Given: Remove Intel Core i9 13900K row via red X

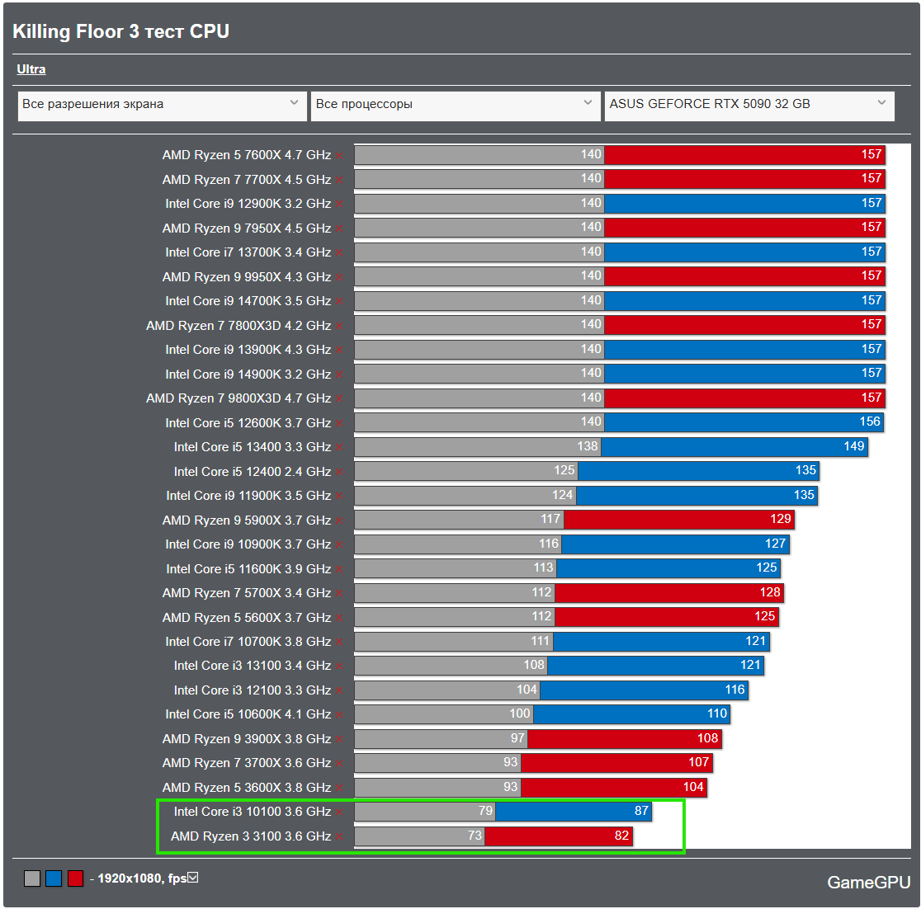Looking at the screenshot, I should [339, 351].
